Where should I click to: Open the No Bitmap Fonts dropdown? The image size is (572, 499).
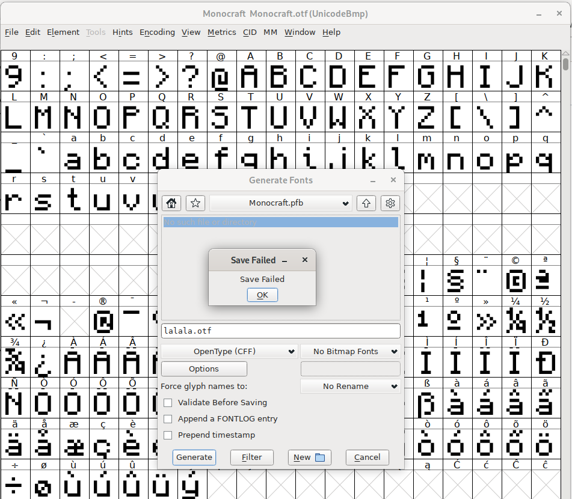351,351
